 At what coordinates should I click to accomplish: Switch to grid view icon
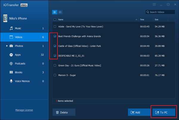coord(60,12)
